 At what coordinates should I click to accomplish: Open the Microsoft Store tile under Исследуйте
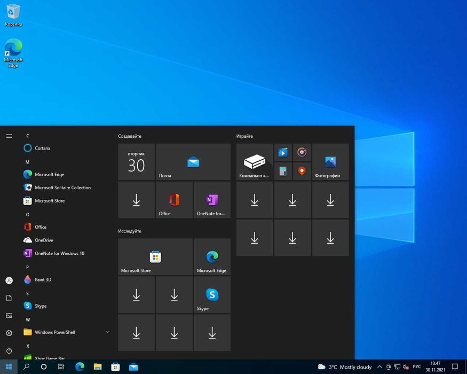[x=155, y=257]
